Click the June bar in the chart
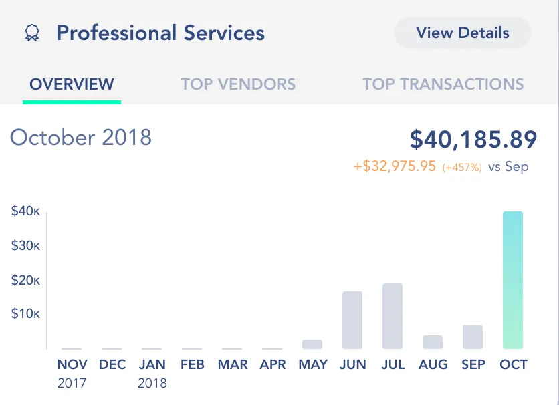Screen dimensions: 559x405 point(352,320)
